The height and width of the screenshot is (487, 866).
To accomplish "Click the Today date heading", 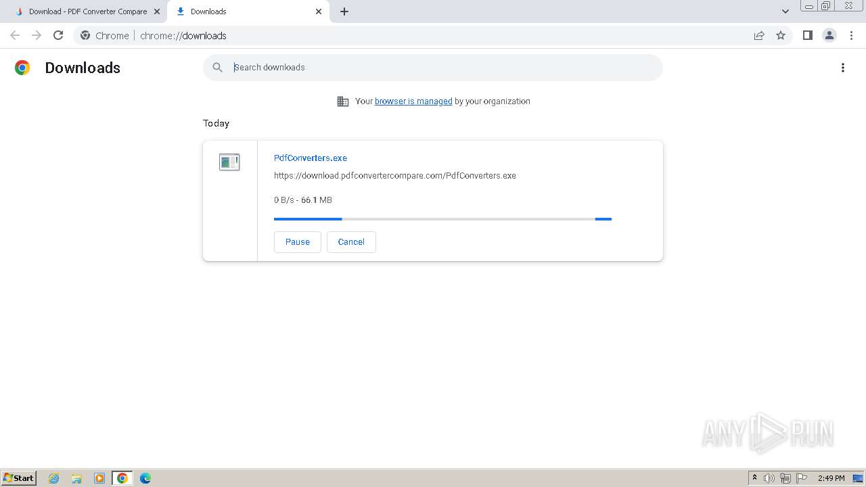I will pyautogui.click(x=216, y=123).
